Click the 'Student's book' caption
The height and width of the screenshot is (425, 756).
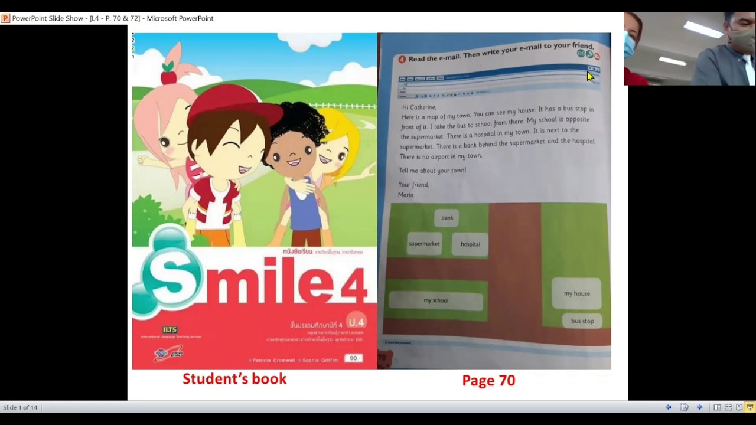[x=234, y=379]
